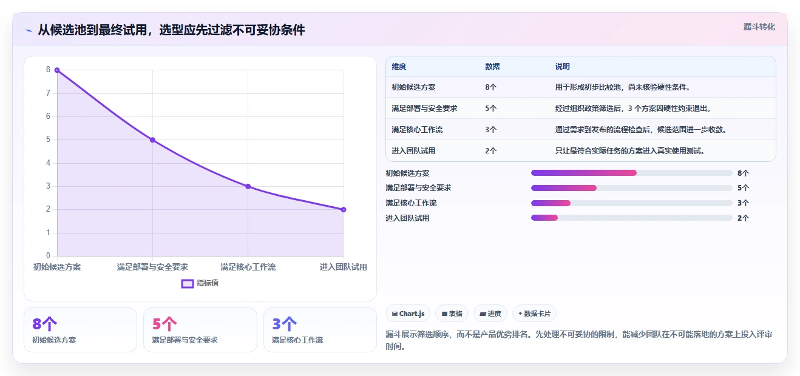This screenshot has height=376, width=800.
Task: Click the 8个 value in the table
Action: click(x=490, y=87)
